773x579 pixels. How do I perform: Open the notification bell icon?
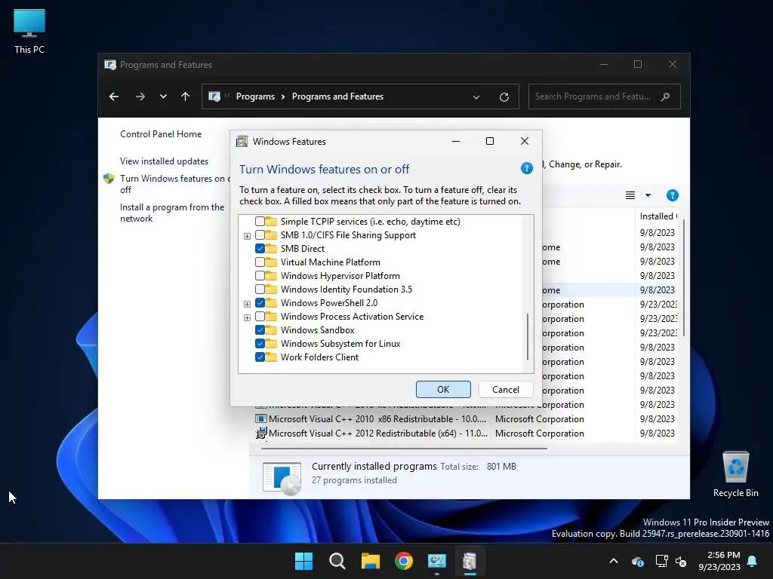pos(753,561)
